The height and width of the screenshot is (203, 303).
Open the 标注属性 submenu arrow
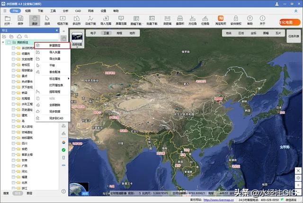coord(68,79)
